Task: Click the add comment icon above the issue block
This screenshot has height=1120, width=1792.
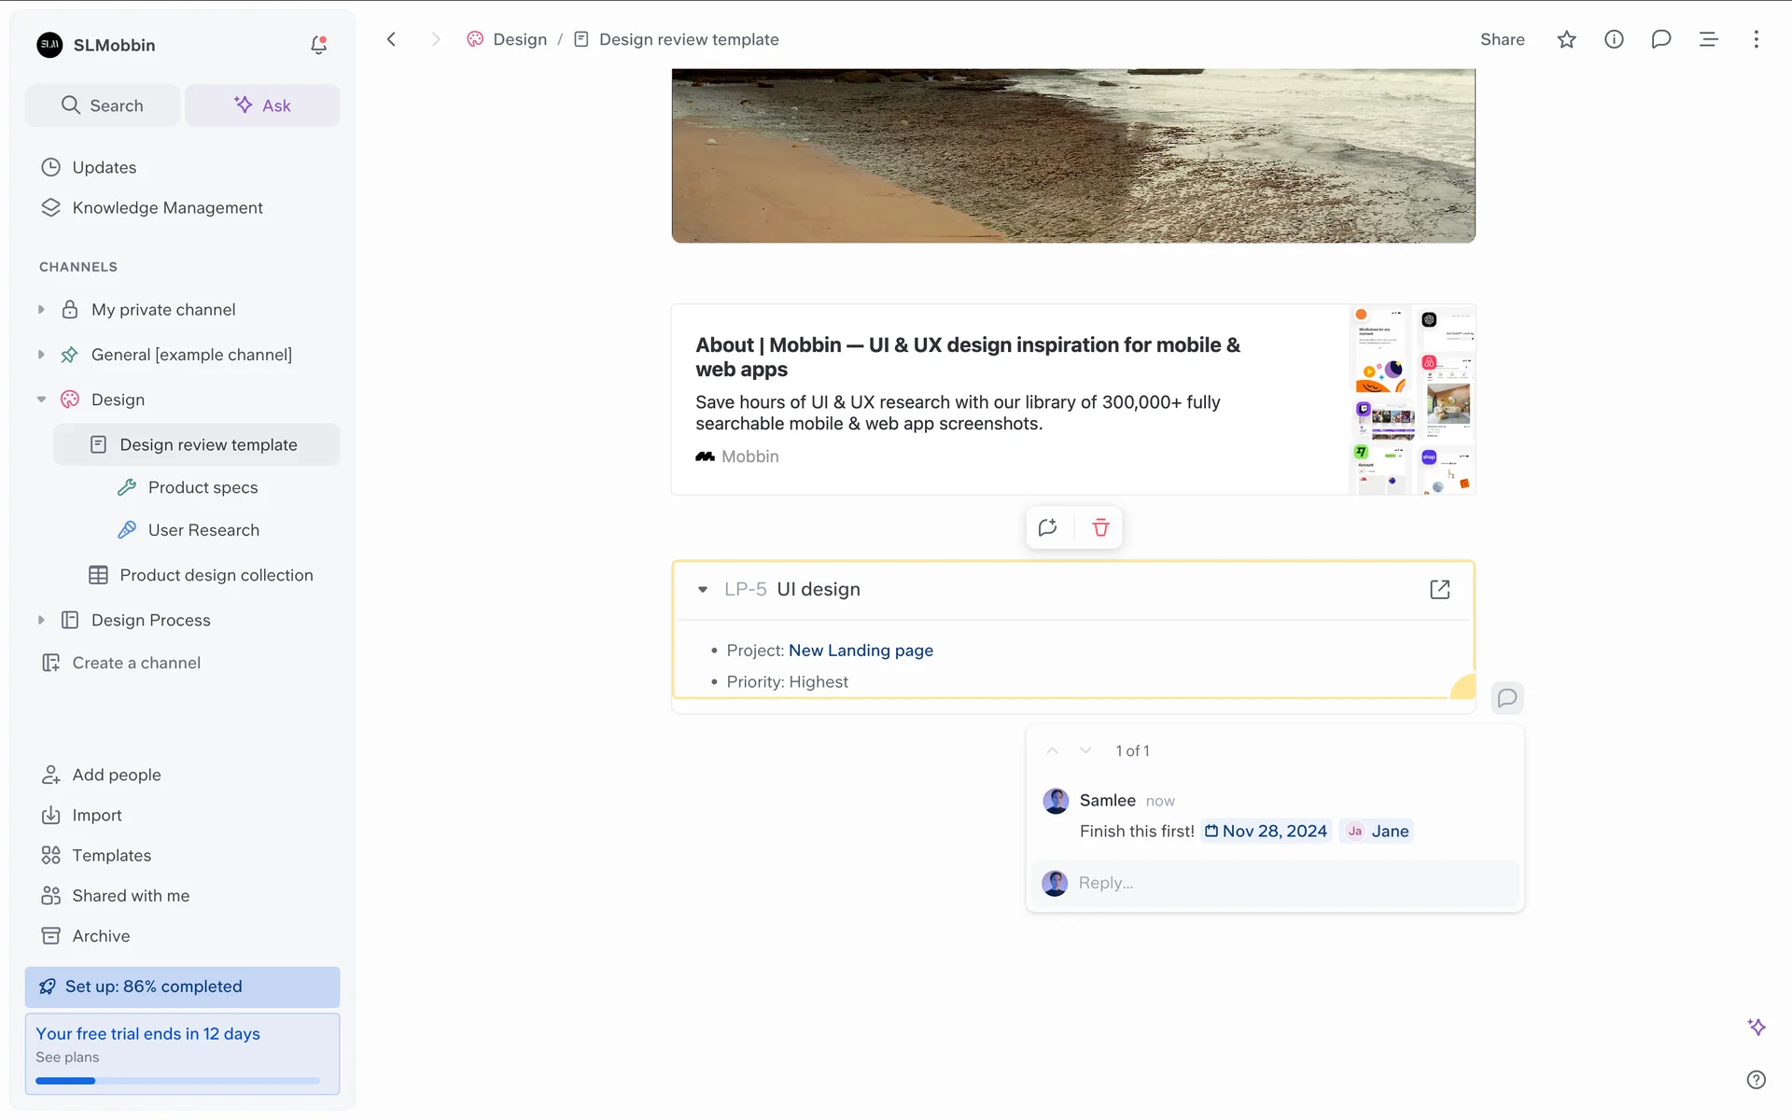Action: [1048, 527]
